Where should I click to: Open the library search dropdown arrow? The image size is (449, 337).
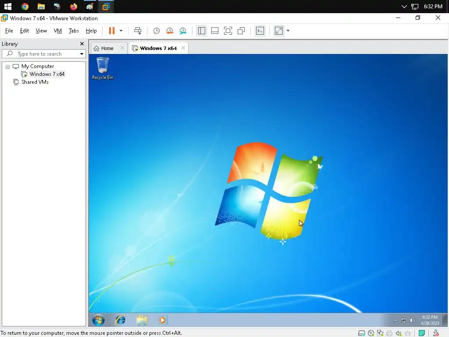click(x=82, y=54)
